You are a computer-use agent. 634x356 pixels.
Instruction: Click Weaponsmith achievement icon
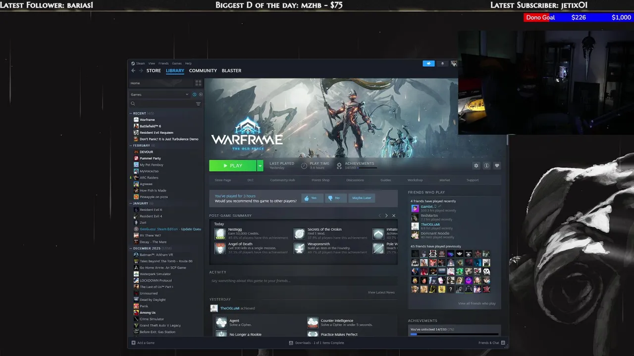(x=299, y=248)
